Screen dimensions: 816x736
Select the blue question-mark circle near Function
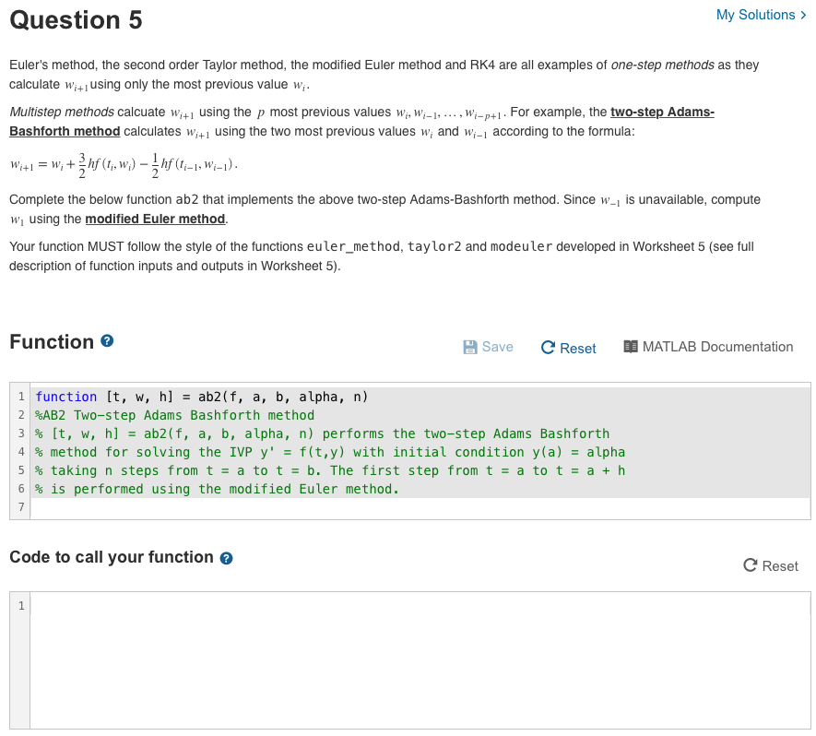(108, 341)
